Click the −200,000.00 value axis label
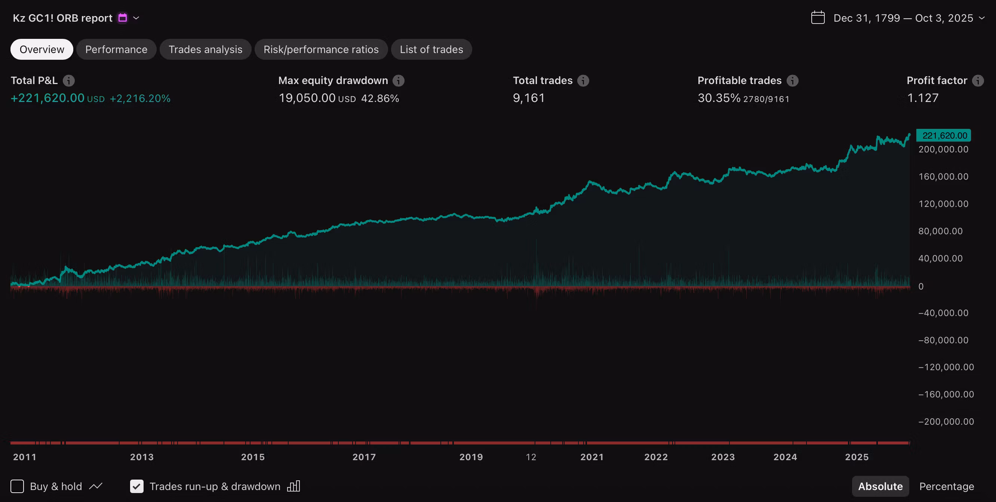996x502 pixels. [x=946, y=422]
